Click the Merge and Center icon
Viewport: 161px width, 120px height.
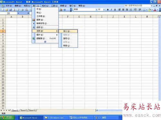point(130,10)
